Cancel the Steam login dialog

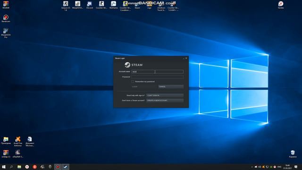tap(171, 87)
